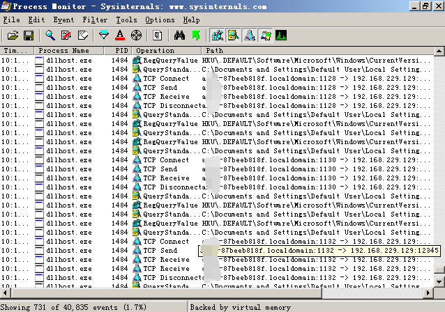Click the vertical scrollbar down arrow
The height and width of the screenshot is (312, 445).
(439, 281)
